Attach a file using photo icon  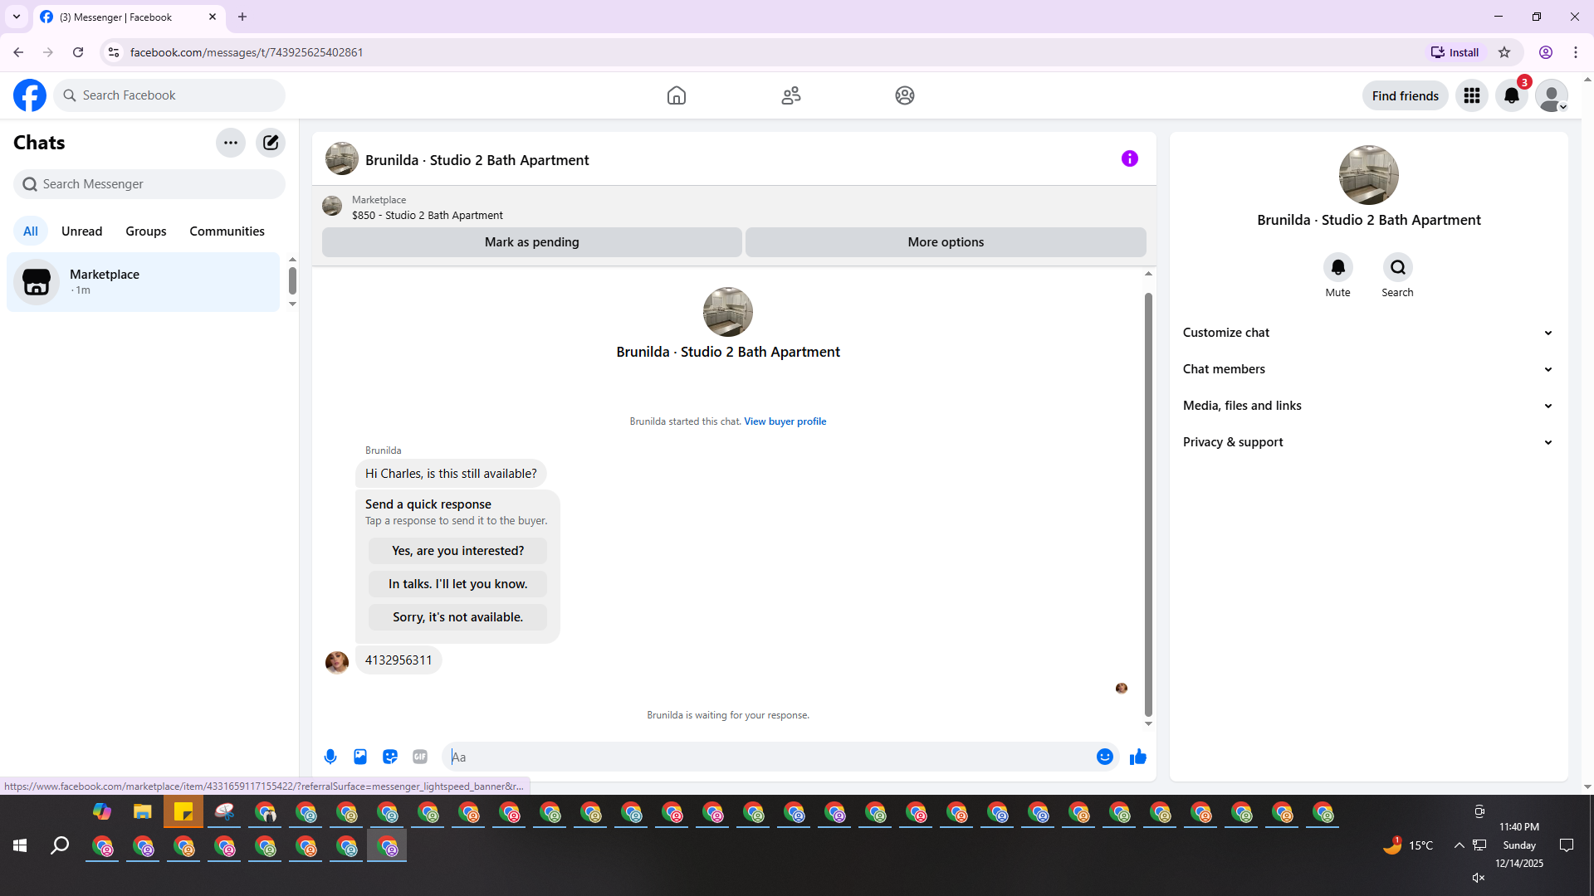click(360, 757)
